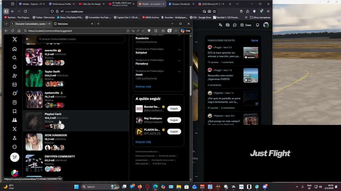The height and width of the screenshot is (191, 341).
Task: Click 'Mostrar más' under trends list
Action: pos(143,86)
